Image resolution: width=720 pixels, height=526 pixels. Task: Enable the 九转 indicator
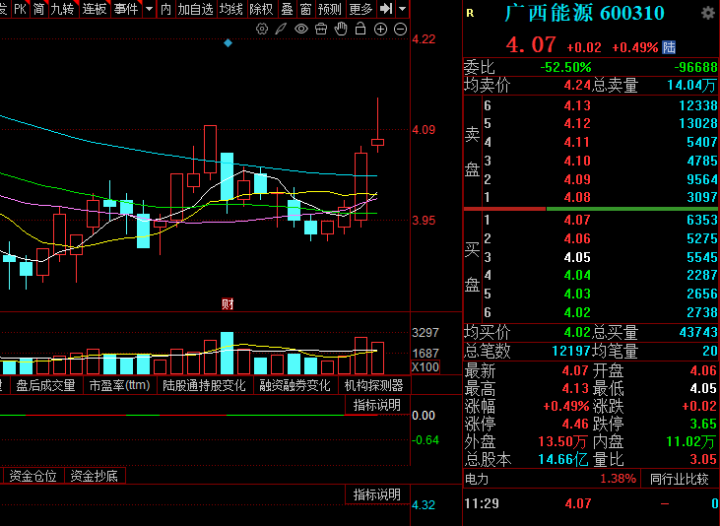pos(62,8)
